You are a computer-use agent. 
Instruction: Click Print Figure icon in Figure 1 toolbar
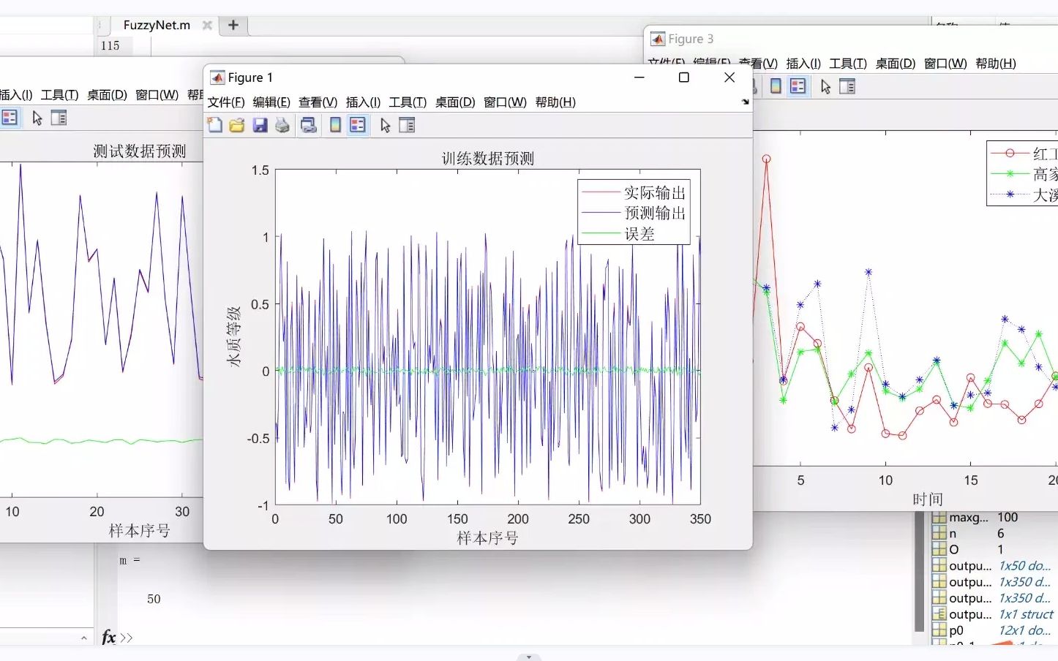point(282,125)
